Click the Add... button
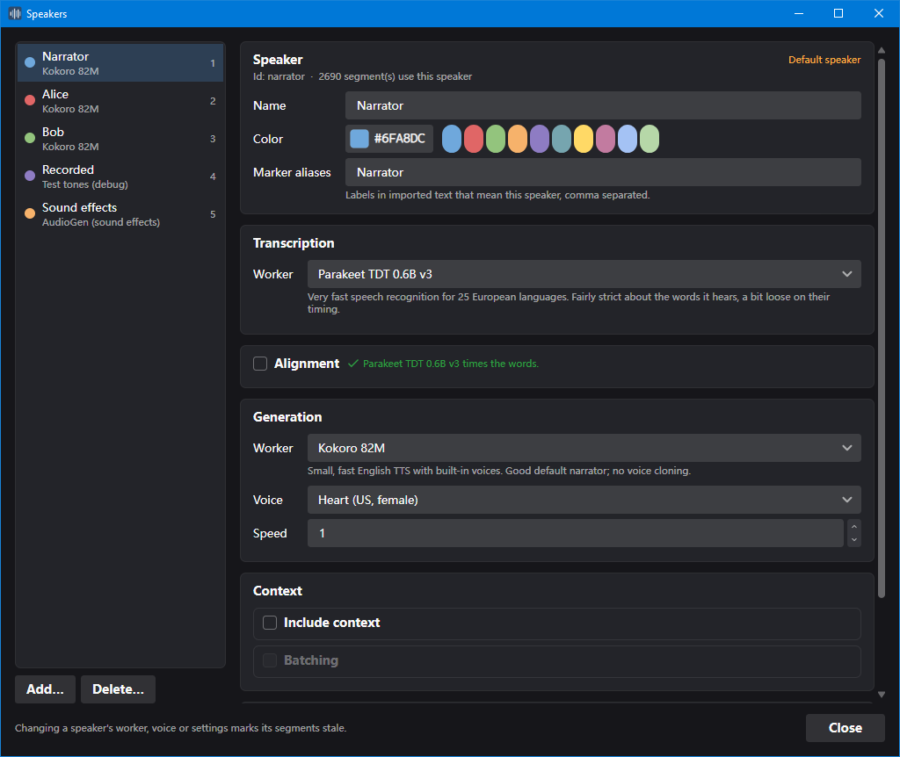 [x=46, y=689]
